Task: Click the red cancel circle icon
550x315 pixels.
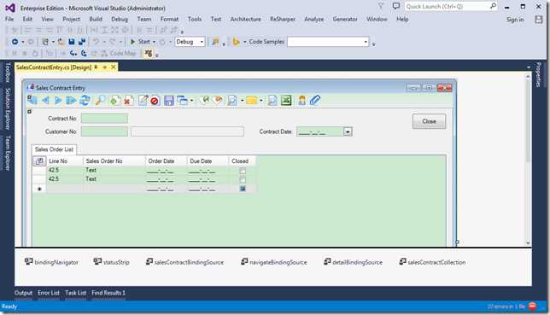Action: click(155, 101)
